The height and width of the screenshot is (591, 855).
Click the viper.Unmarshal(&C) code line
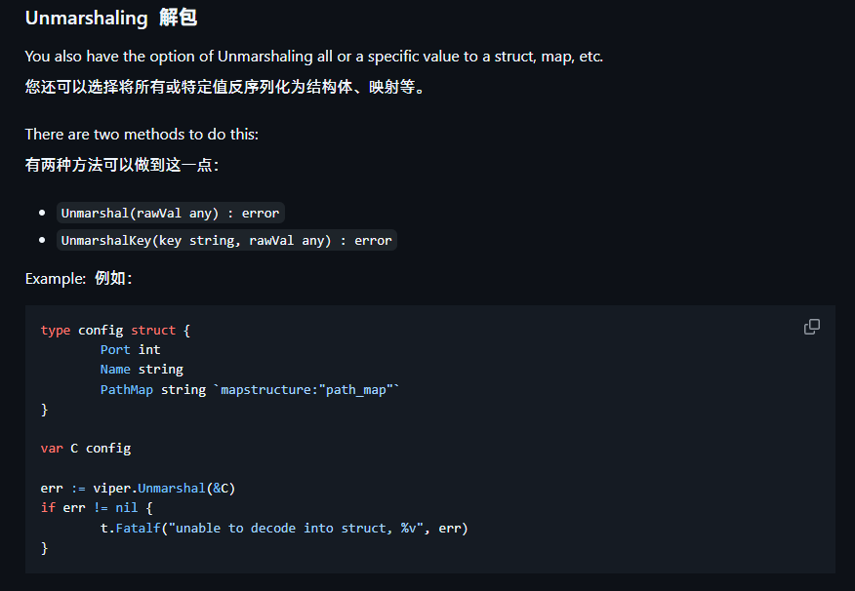pos(139,488)
